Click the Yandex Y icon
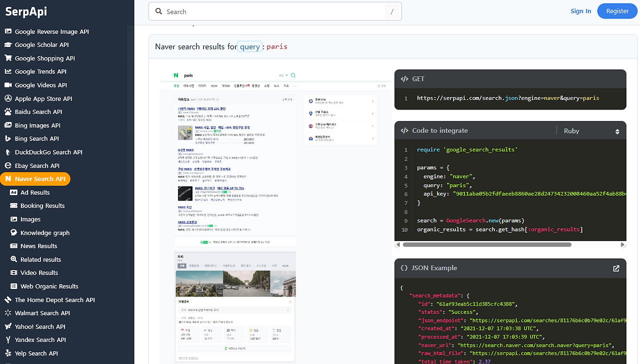Screen dimensions: 640x364 click(x=8, y=340)
